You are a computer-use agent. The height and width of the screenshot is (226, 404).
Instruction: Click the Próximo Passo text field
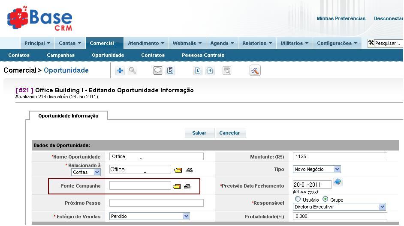click(x=157, y=203)
